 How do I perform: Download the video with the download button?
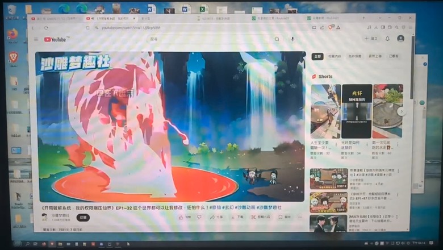pyautogui.click(x=237, y=217)
